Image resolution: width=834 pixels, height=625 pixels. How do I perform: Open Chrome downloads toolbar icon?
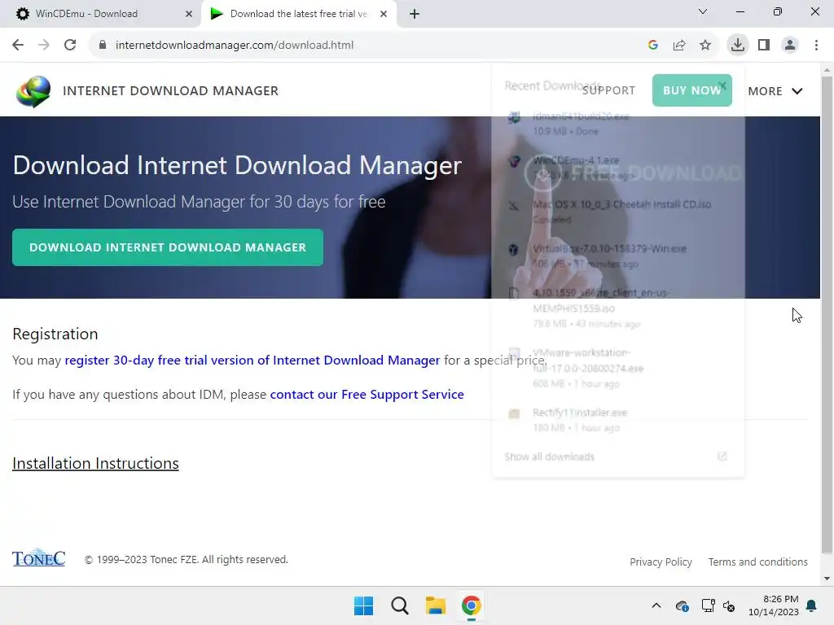tap(738, 46)
